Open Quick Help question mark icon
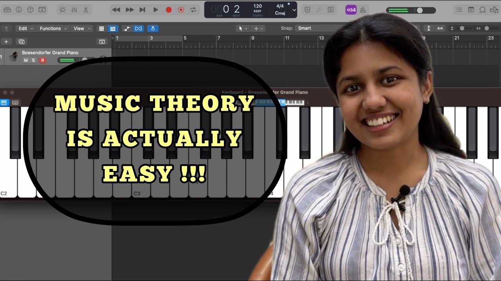Screen dimensions: 501x281 (x=30, y=10)
